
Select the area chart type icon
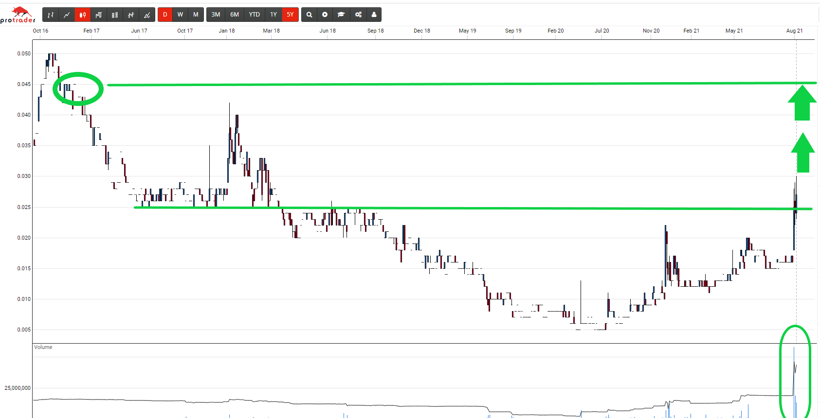(x=147, y=15)
